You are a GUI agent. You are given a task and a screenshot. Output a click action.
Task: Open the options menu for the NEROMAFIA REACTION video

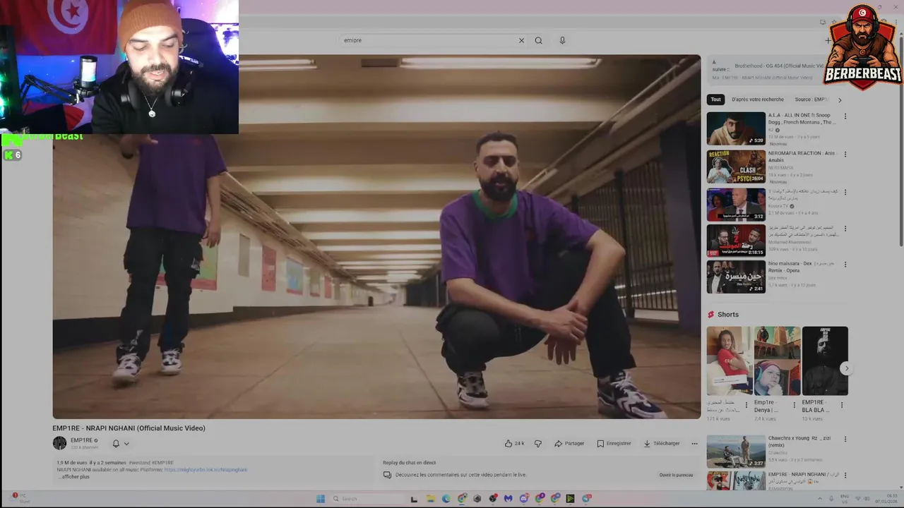(845, 154)
